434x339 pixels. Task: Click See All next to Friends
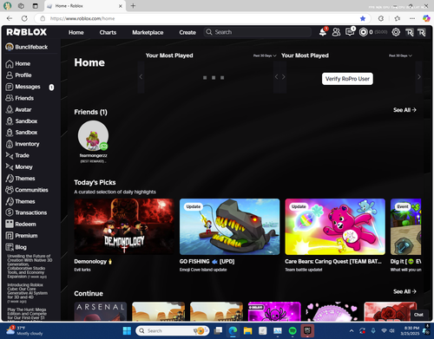404,110
